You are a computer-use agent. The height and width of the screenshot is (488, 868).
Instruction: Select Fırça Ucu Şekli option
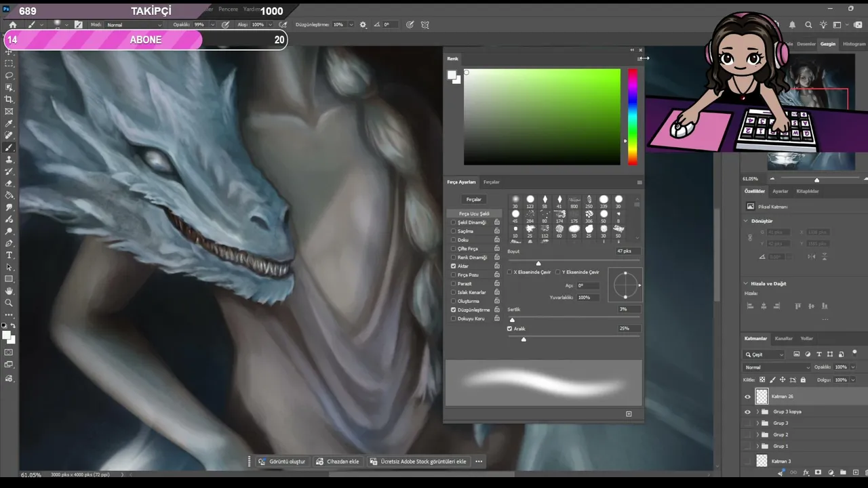(x=474, y=213)
